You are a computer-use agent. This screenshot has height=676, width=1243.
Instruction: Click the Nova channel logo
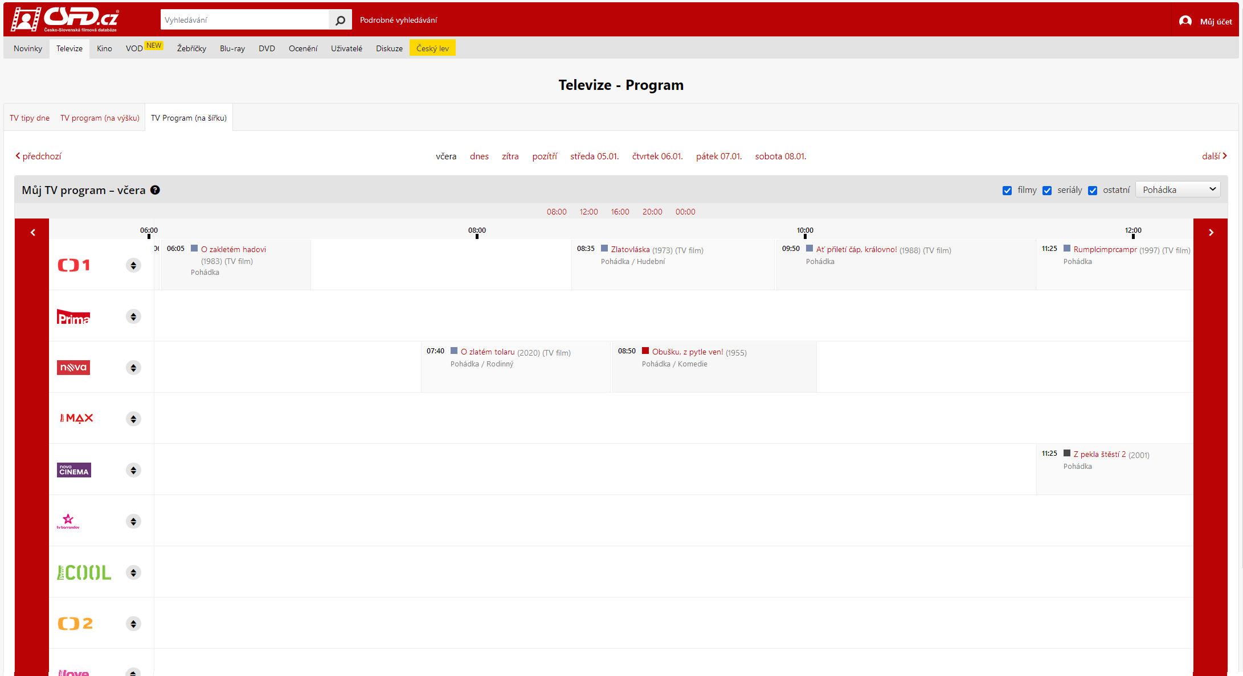coord(73,368)
